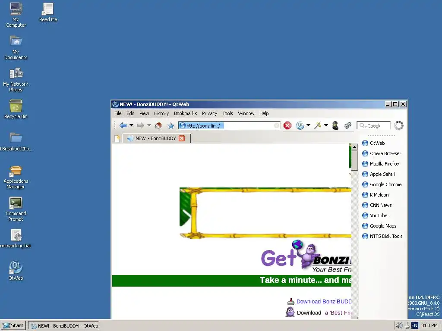
Task: Open the Mozilla Firefox bookmark
Action: pyautogui.click(x=381, y=164)
